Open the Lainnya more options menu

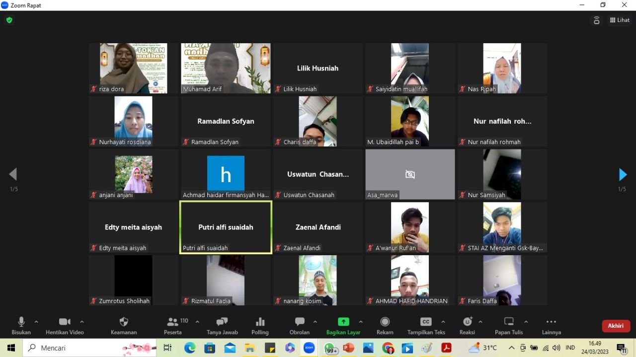click(551, 322)
